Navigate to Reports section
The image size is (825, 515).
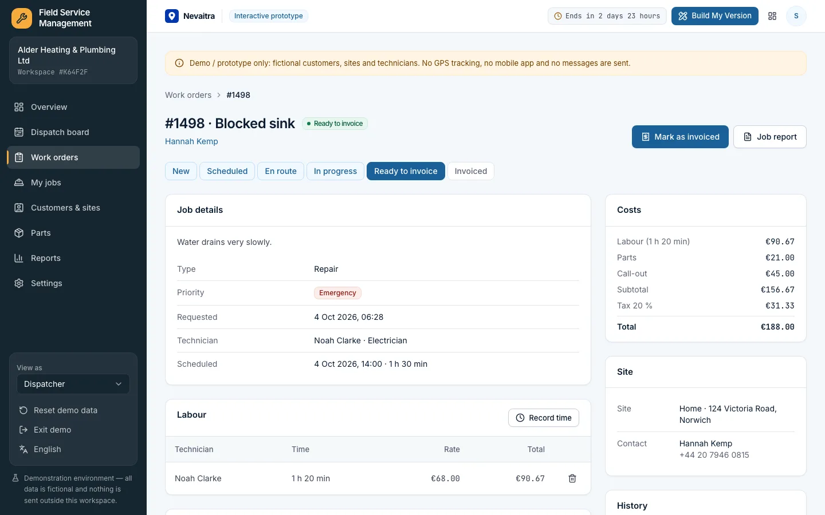73,258
